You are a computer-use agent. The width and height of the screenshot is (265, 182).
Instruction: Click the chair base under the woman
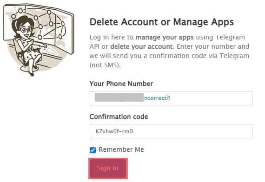tap(27, 69)
